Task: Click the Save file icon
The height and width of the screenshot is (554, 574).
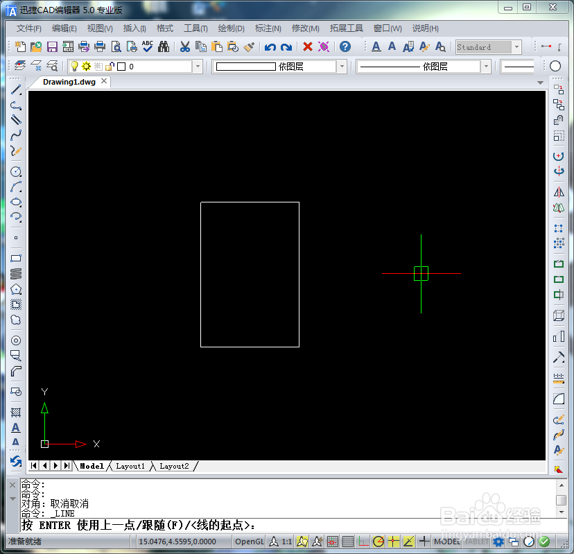Action: coord(52,46)
